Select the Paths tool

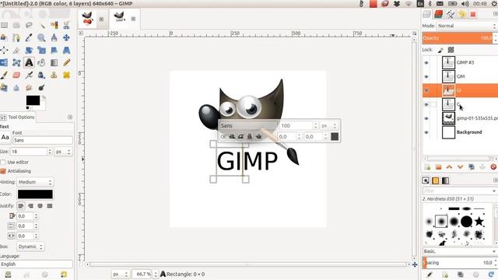click(x=16, y=38)
